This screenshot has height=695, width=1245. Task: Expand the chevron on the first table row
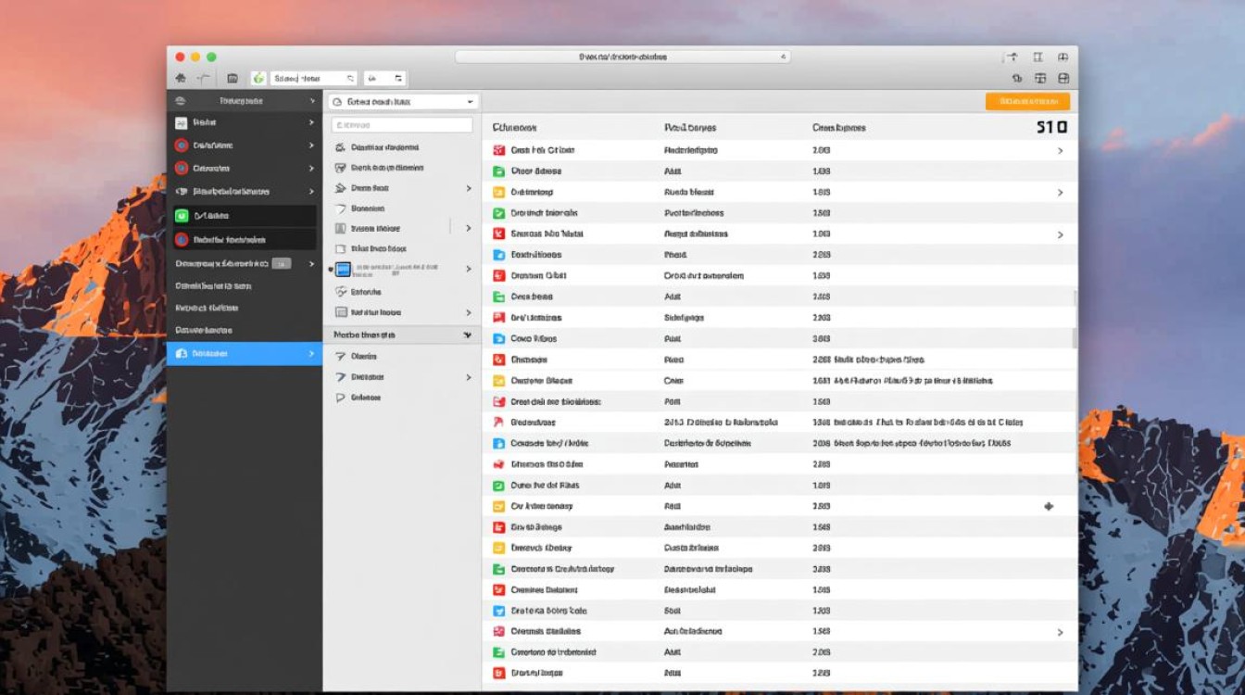click(x=1060, y=150)
